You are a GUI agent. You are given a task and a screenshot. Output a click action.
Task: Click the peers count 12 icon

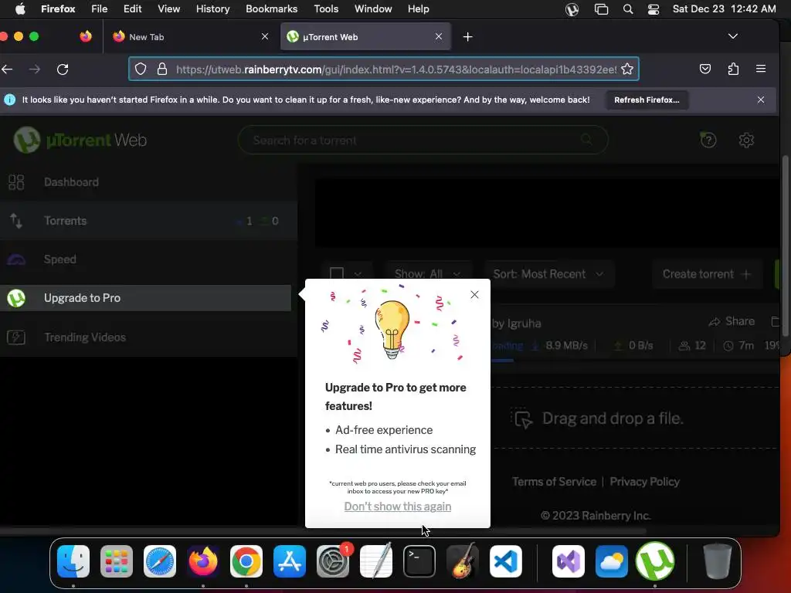point(684,345)
